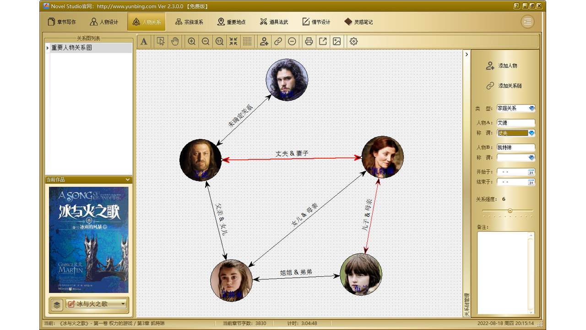This screenshot has height=330, width=586.
Task: Open the 宗族派系 tab
Action: [190, 21]
